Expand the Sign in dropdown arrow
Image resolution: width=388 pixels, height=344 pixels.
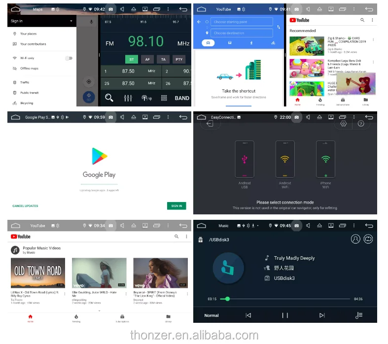coord(71,21)
